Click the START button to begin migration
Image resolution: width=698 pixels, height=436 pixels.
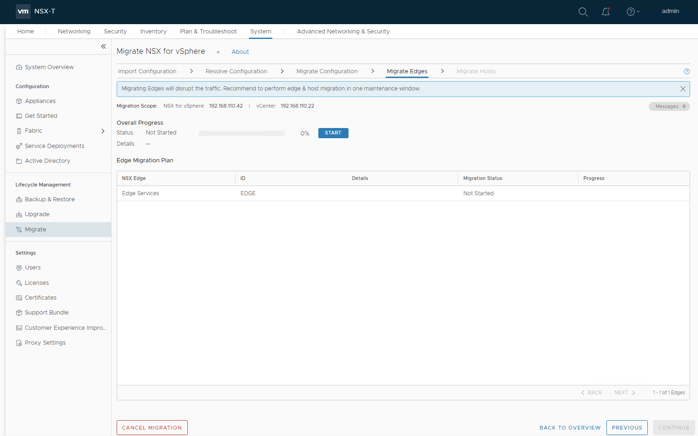[x=333, y=133]
